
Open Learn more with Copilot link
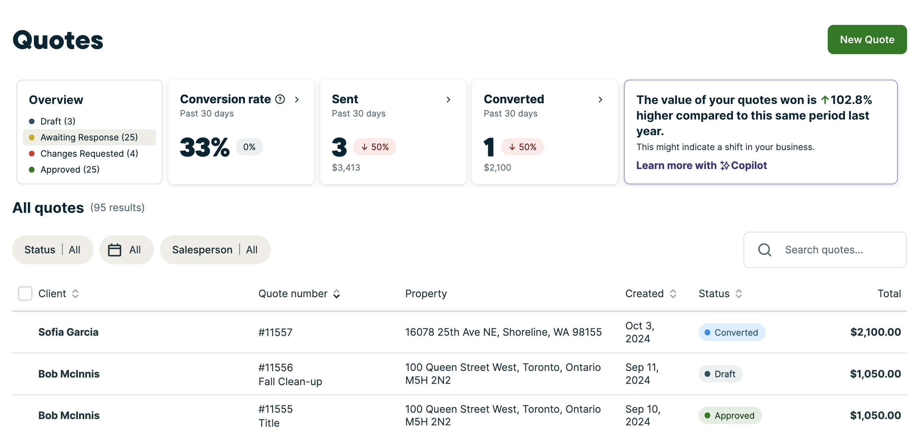701,165
